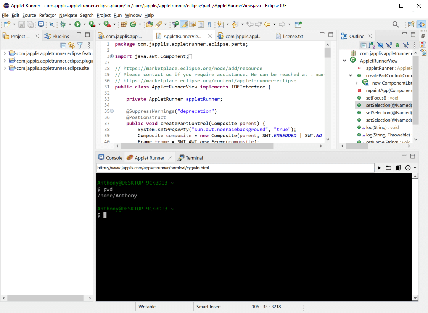Click the Outline vertical scrollbar thumb
This screenshot has width=428, height=313.
[415, 90]
